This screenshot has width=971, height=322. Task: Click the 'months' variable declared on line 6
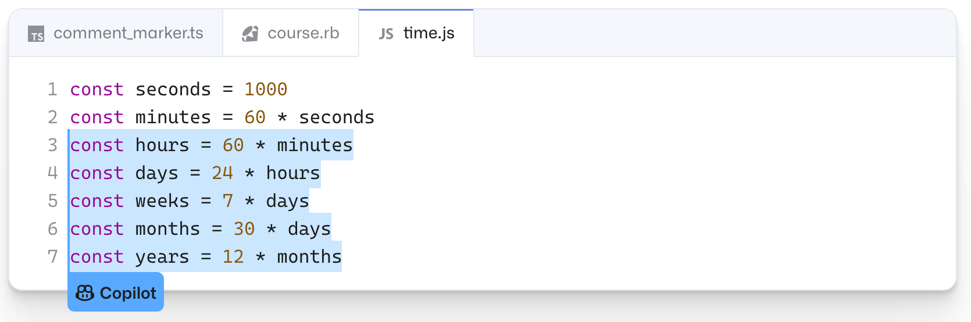click(x=167, y=228)
